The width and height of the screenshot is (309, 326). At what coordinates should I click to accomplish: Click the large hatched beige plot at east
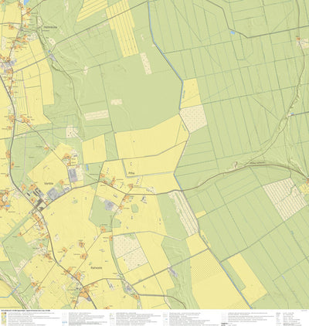click(x=284, y=199)
